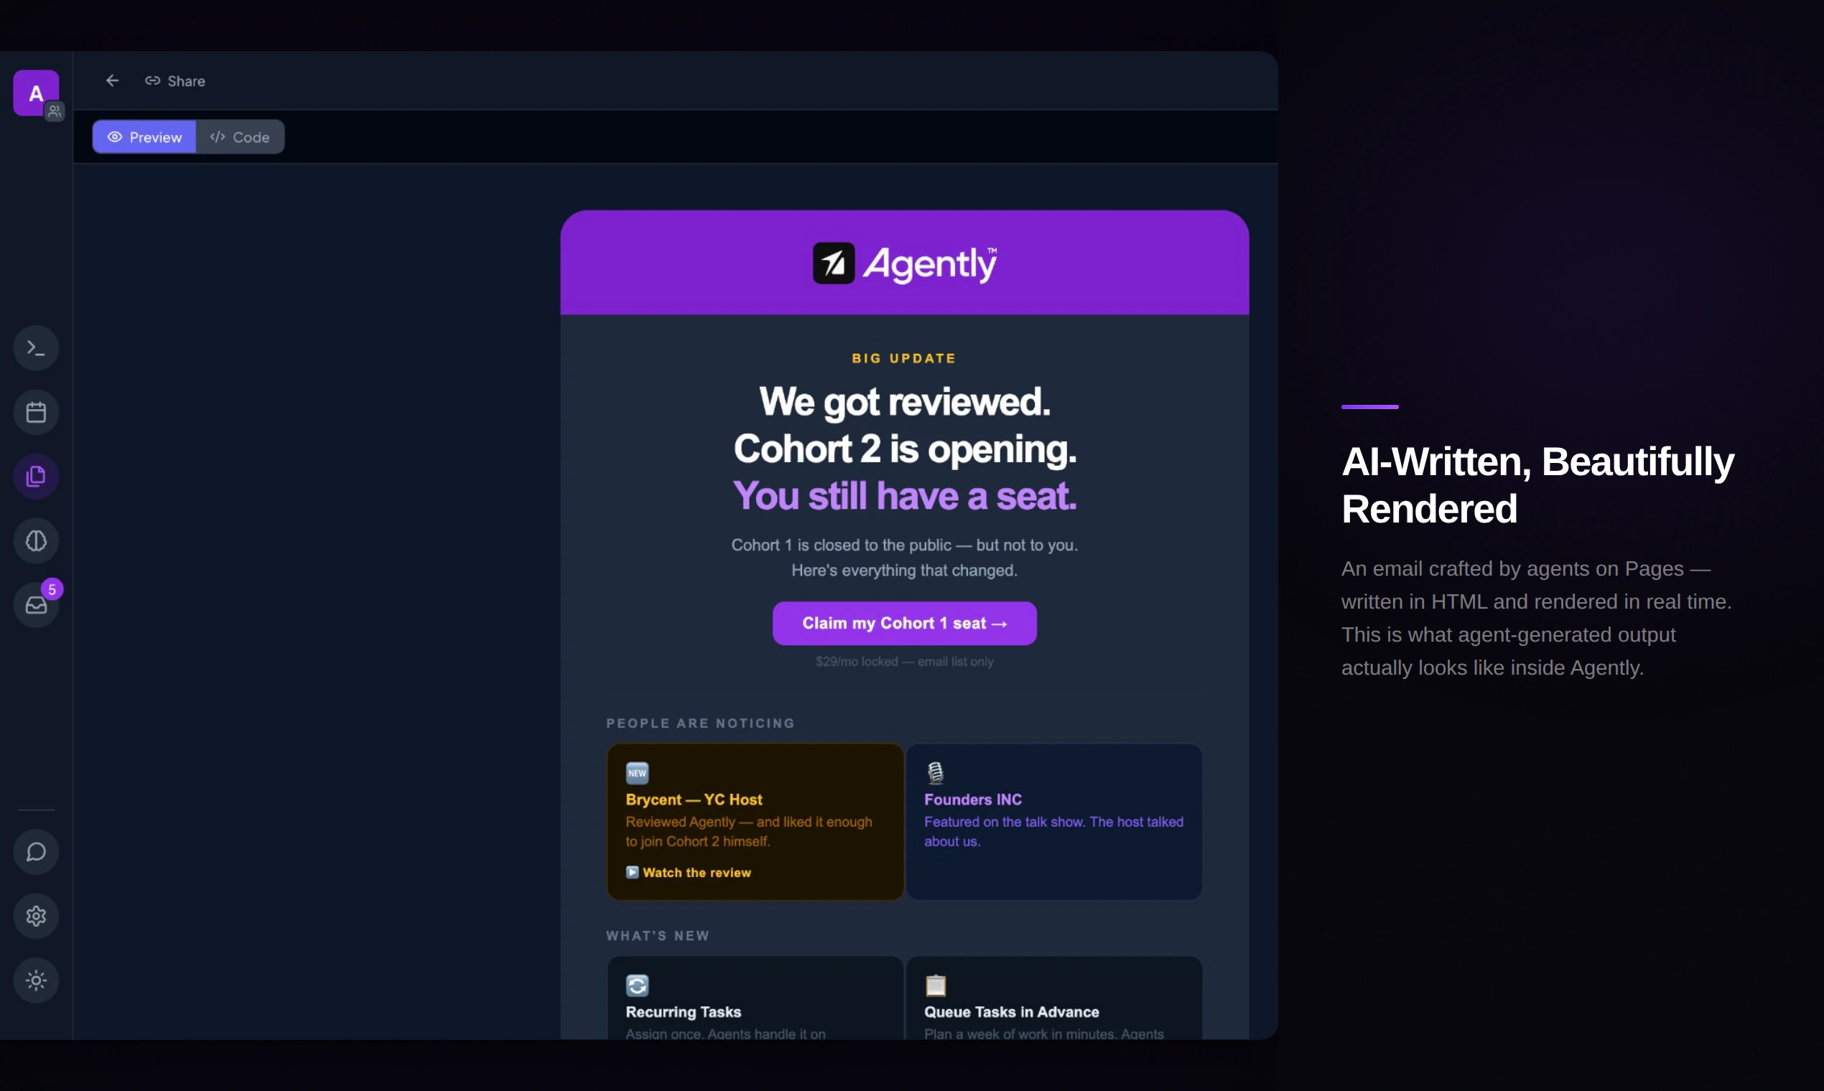The width and height of the screenshot is (1824, 1091).
Task: Open the brain icon in sidebar
Action: tap(36, 541)
